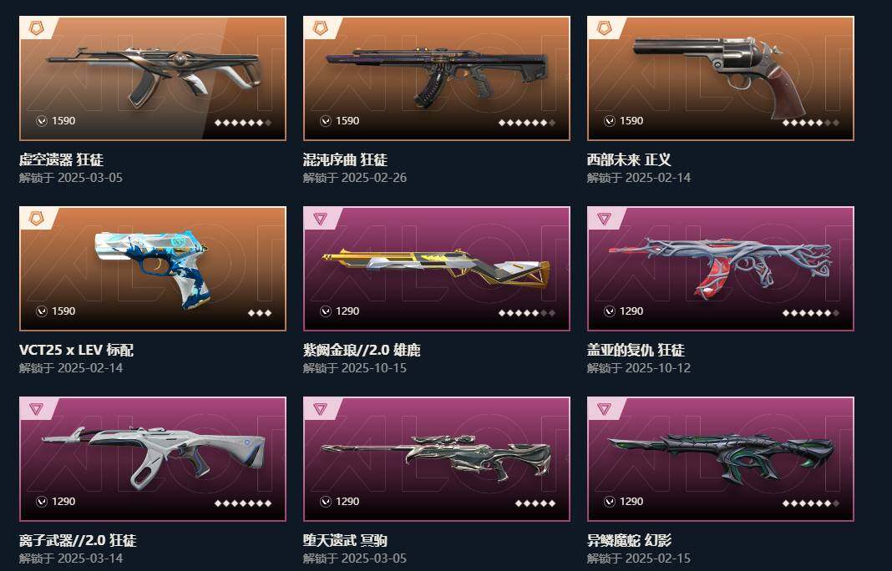Click the three level diamonds on VCT25 x LEV 标配
892x571 pixels.
coord(260,313)
